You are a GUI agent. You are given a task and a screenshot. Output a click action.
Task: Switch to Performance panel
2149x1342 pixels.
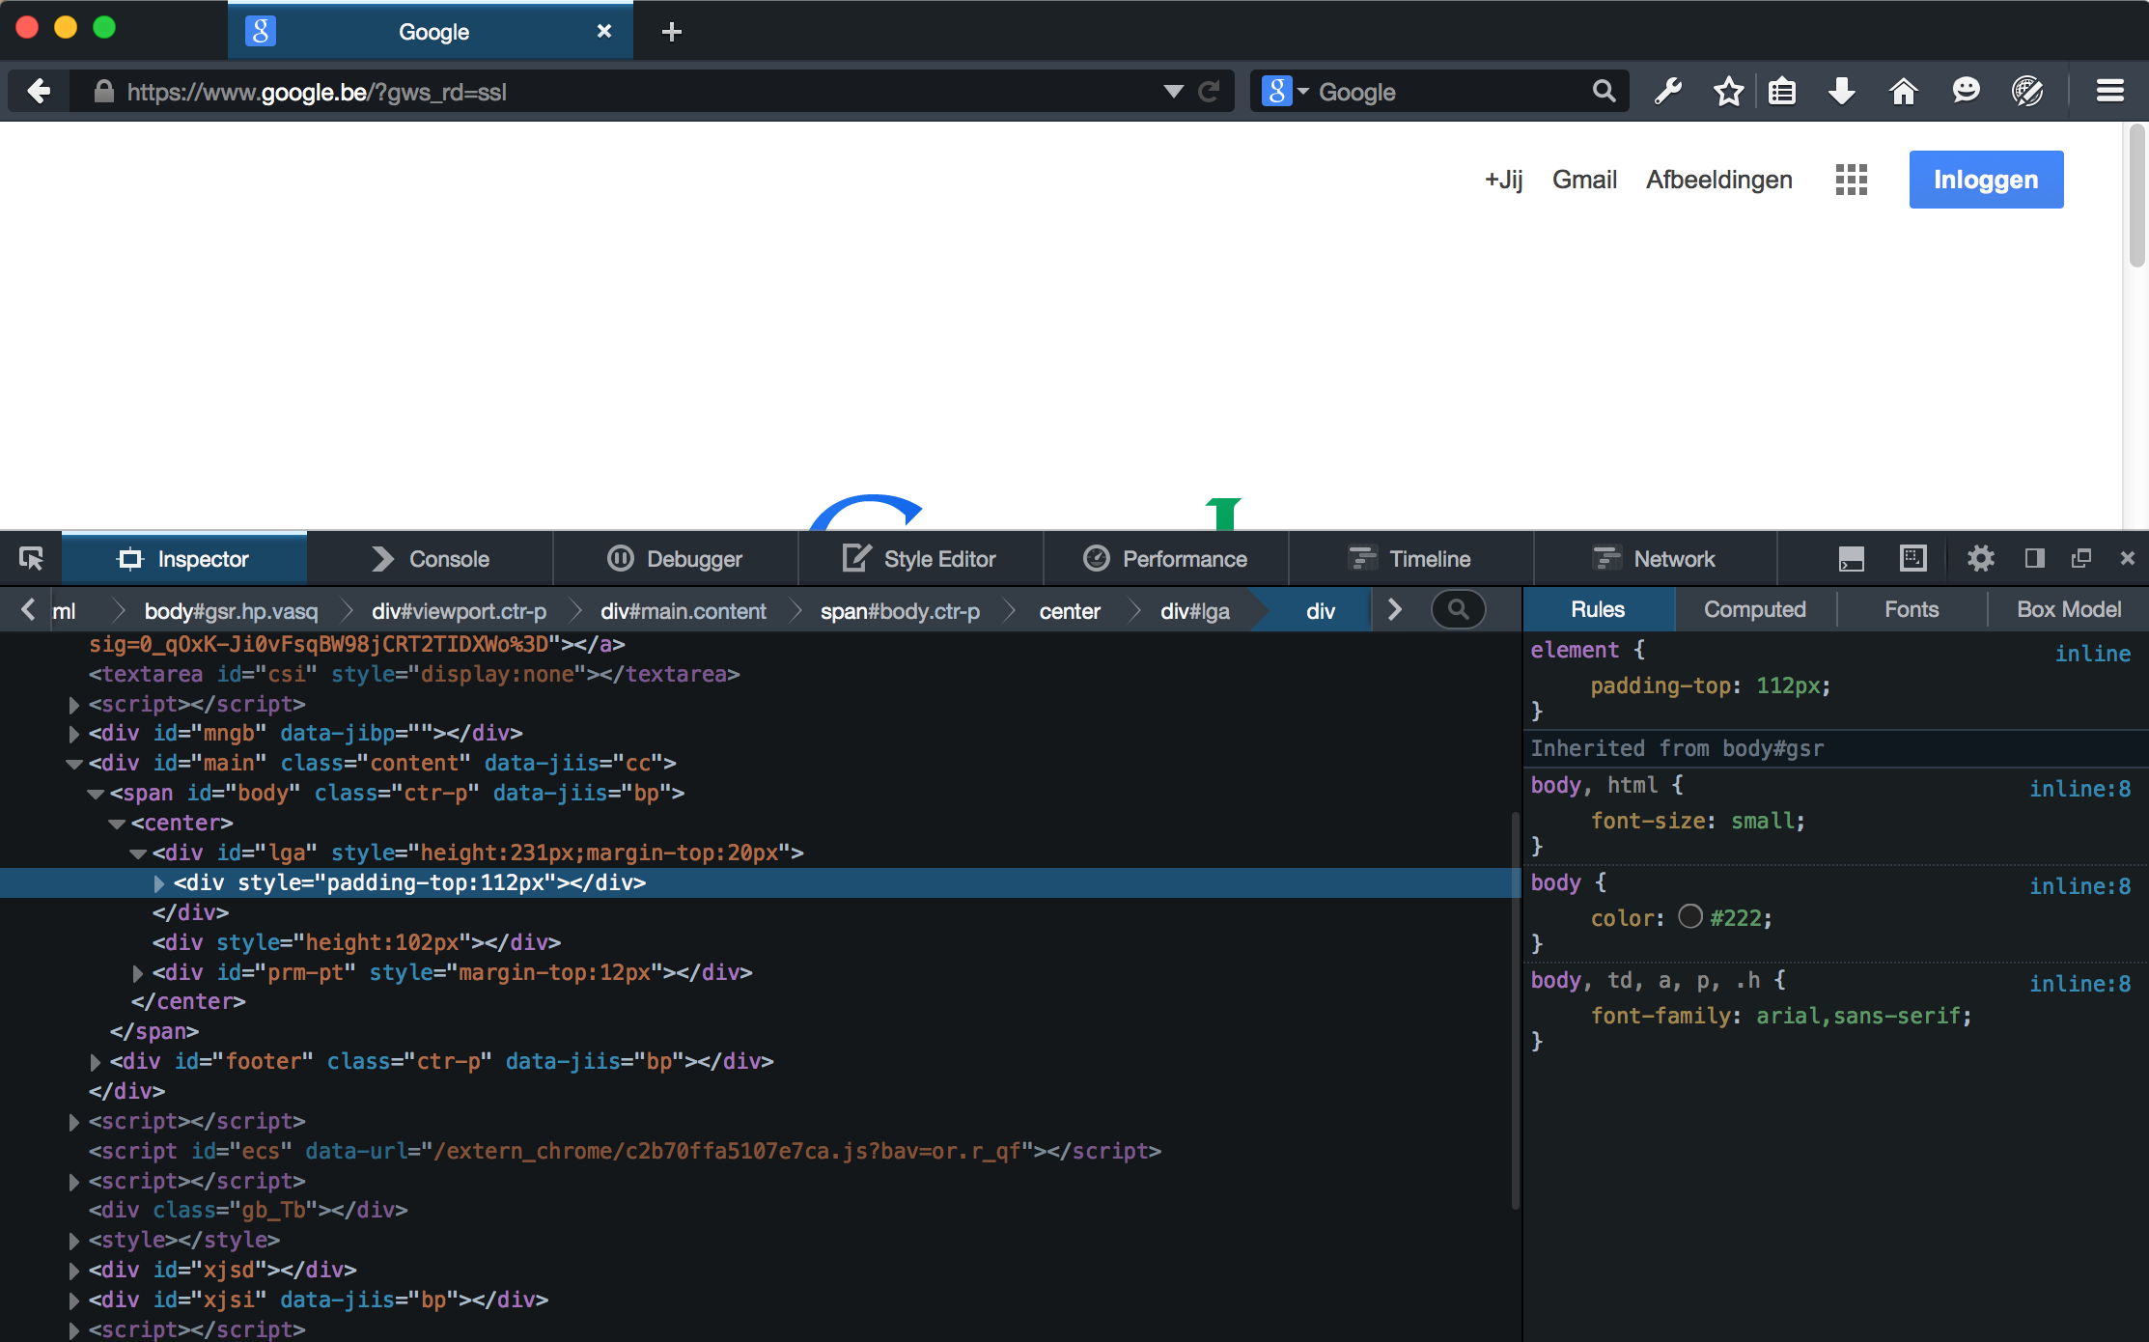pos(1169,560)
